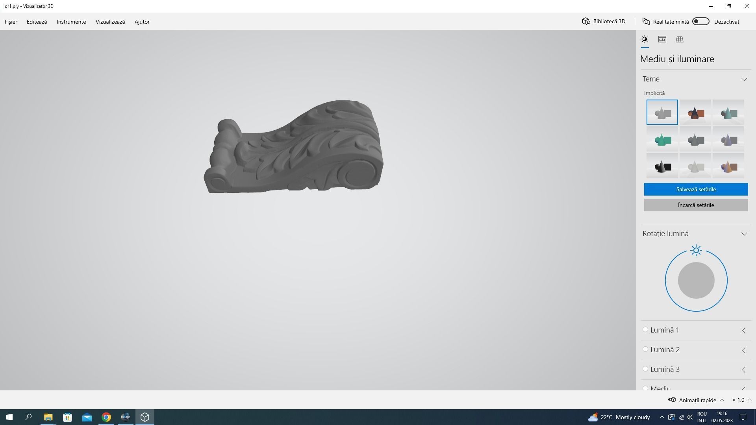Expand Lumină 3 settings chevron

pyautogui.click(x=744, y=370)
